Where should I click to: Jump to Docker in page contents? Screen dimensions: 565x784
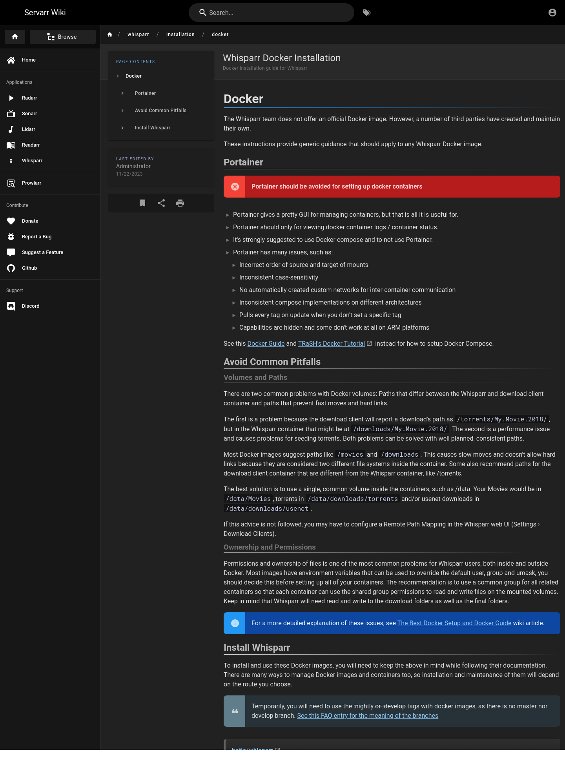133,76
